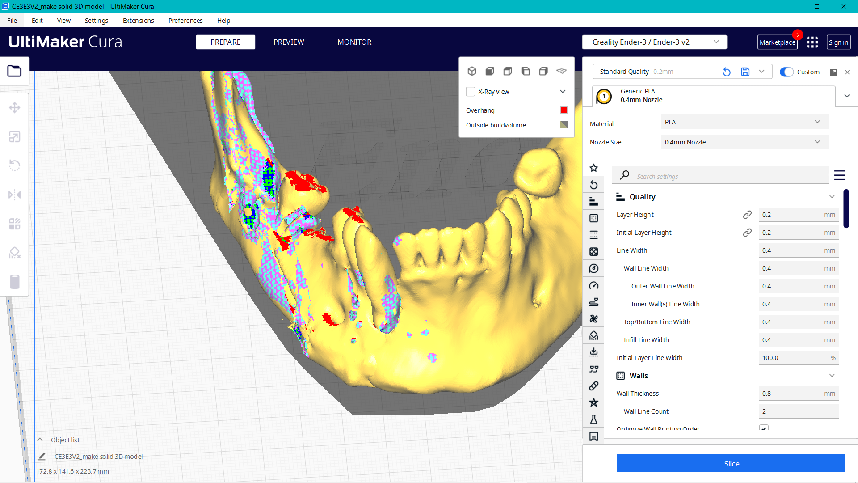Open the Experimental settings flask icon
The width and height of the screenshot is (858, 483).
(594, 419)
